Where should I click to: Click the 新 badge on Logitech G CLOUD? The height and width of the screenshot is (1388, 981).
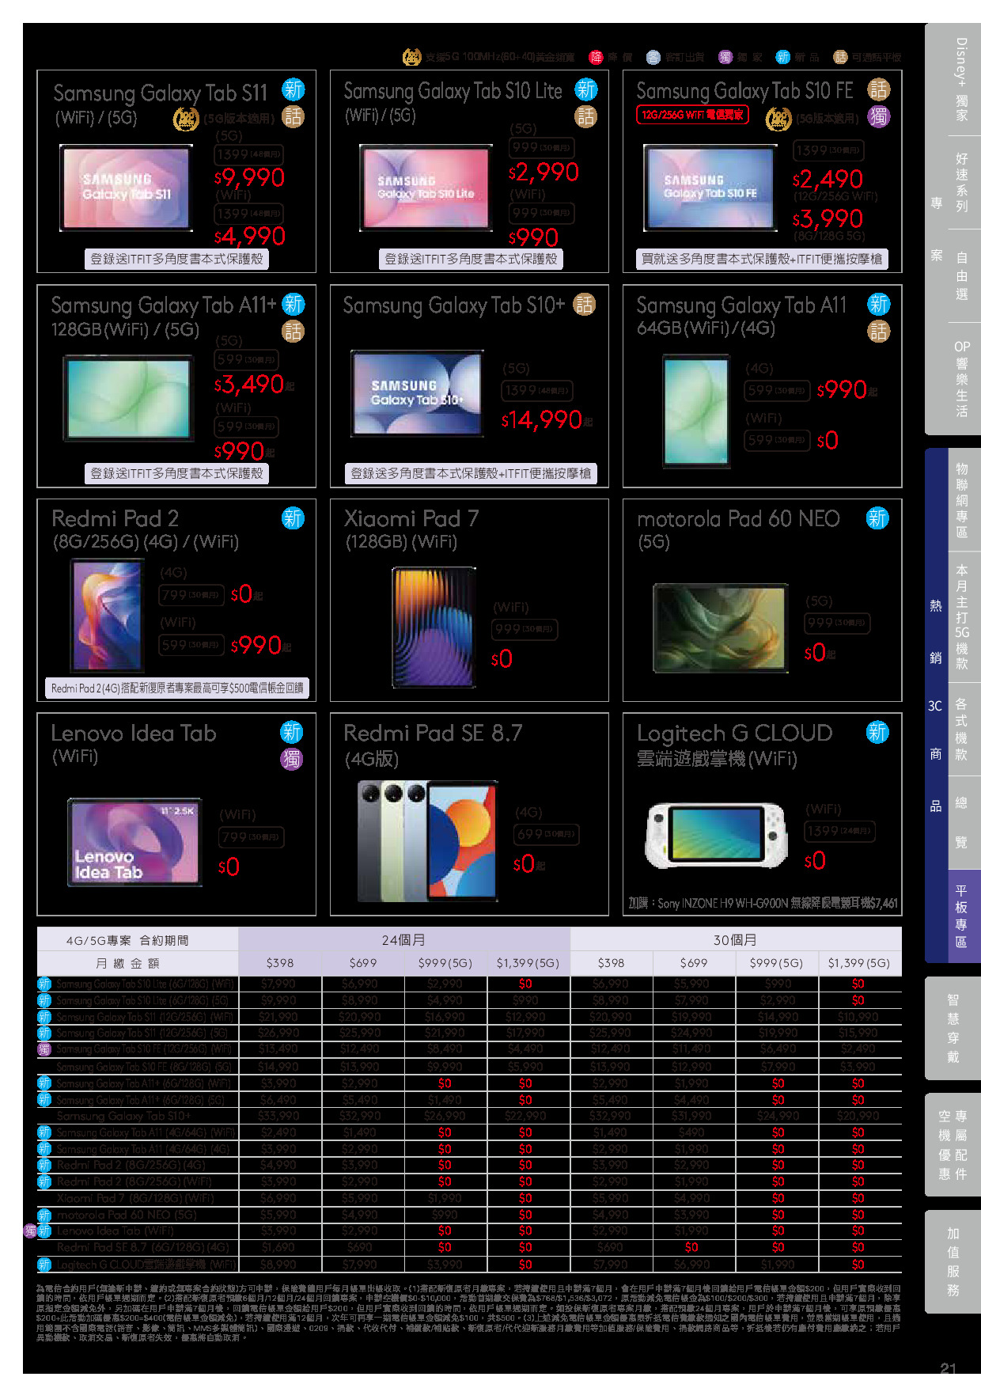click(x=877, y=733)
